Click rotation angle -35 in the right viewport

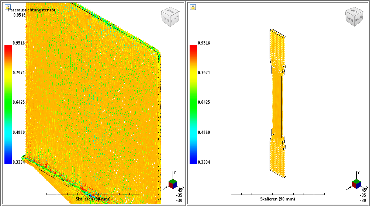(363, 195)
